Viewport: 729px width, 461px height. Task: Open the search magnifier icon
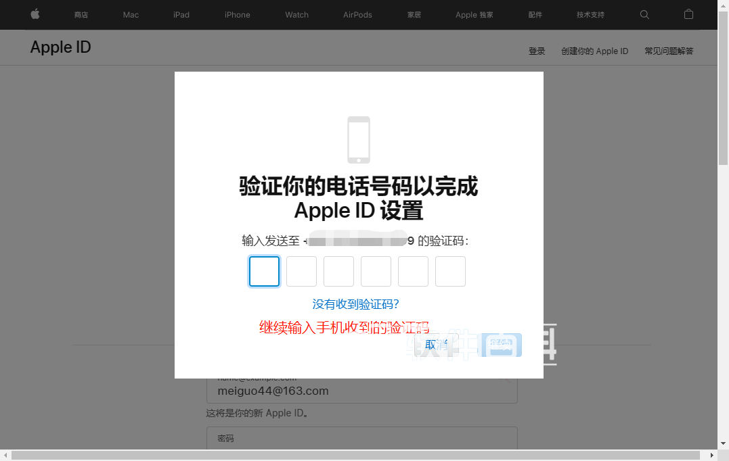pos(644,14)
